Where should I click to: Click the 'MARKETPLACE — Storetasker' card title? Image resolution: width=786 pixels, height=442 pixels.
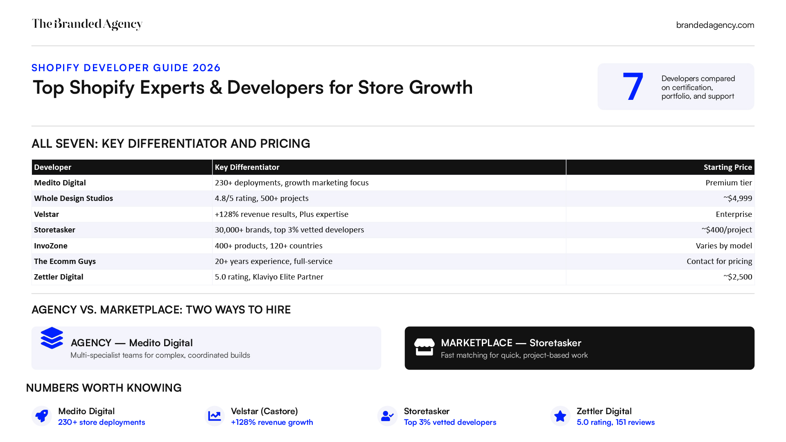point(511,343)
